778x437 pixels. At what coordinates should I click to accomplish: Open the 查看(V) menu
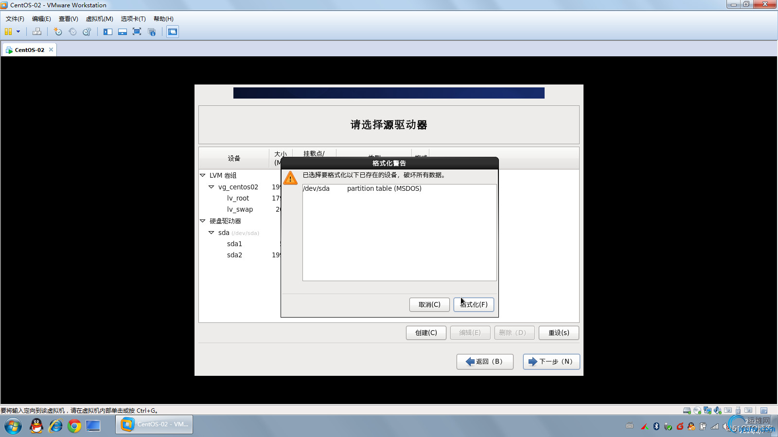(69, 18)
